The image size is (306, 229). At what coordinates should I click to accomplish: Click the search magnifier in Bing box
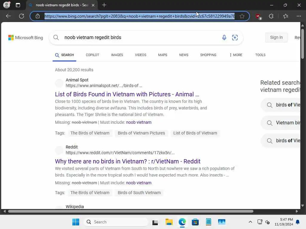(x=56, y=37)
